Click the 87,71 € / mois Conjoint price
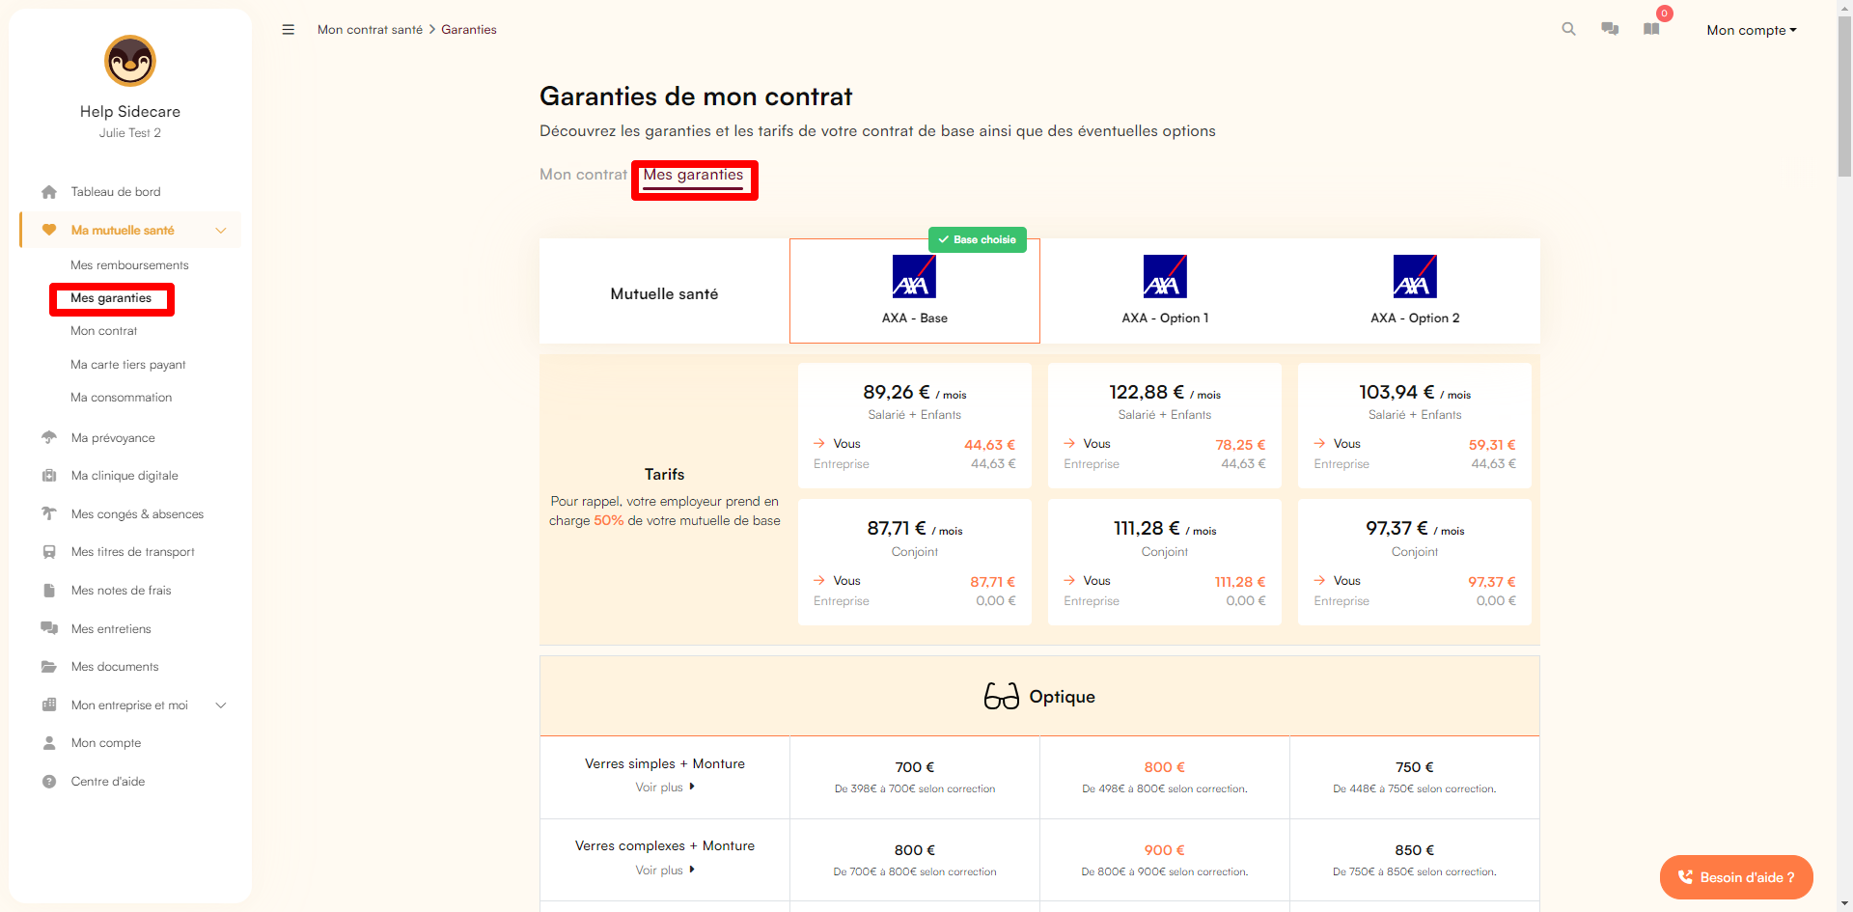This screenshot has width=1853, height=912. click(915, 529)
